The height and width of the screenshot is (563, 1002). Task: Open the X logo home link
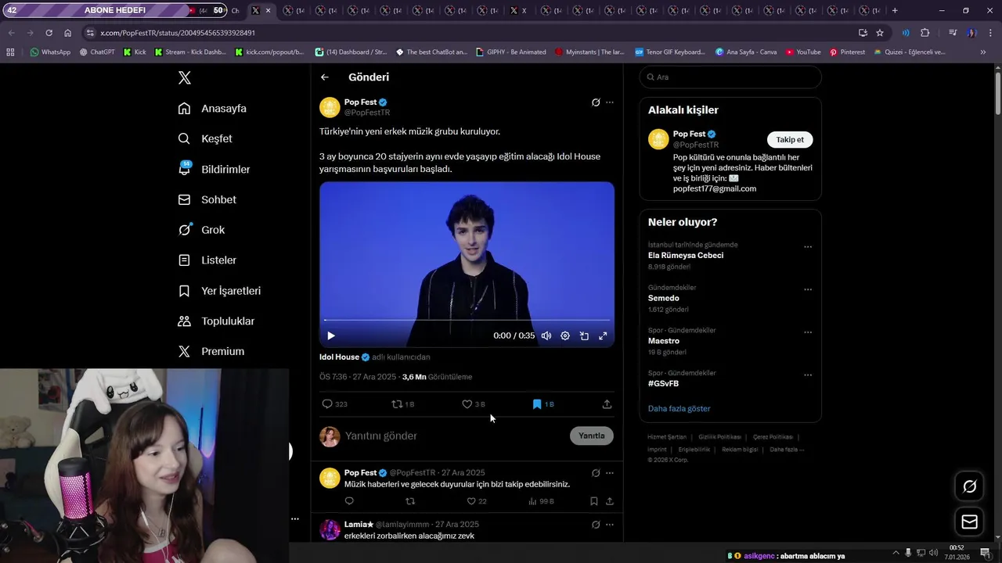pos(184,77)
